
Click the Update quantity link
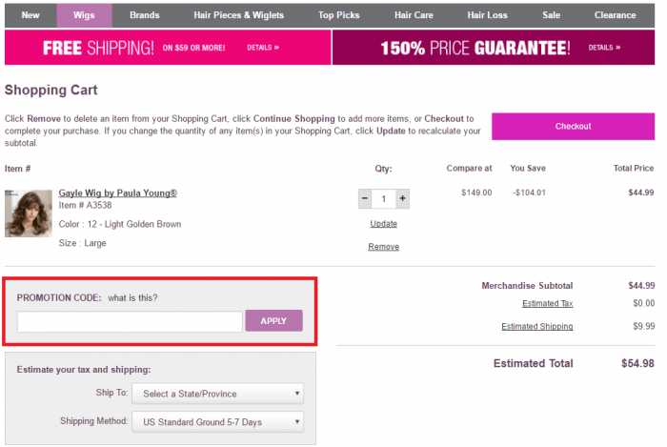point(383,224)
